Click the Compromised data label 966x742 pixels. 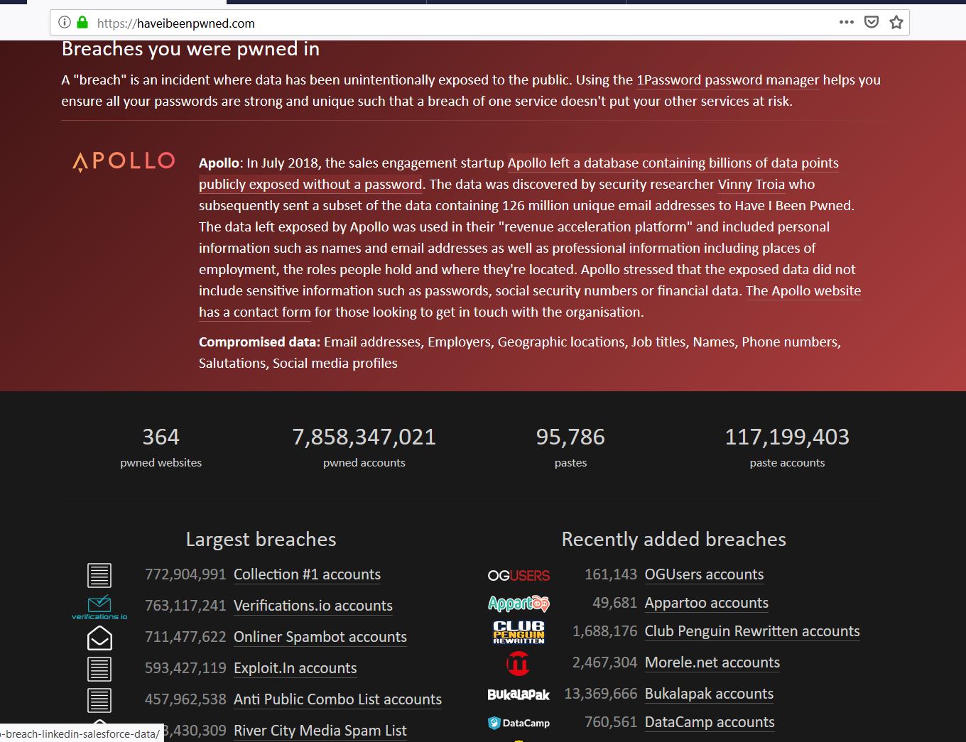click(259, 342)
